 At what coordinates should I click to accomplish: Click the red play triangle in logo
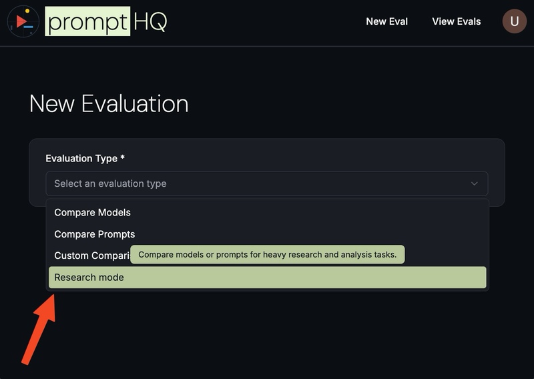21,21
